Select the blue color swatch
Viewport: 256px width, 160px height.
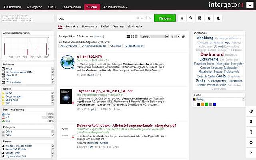coord(215,104)
